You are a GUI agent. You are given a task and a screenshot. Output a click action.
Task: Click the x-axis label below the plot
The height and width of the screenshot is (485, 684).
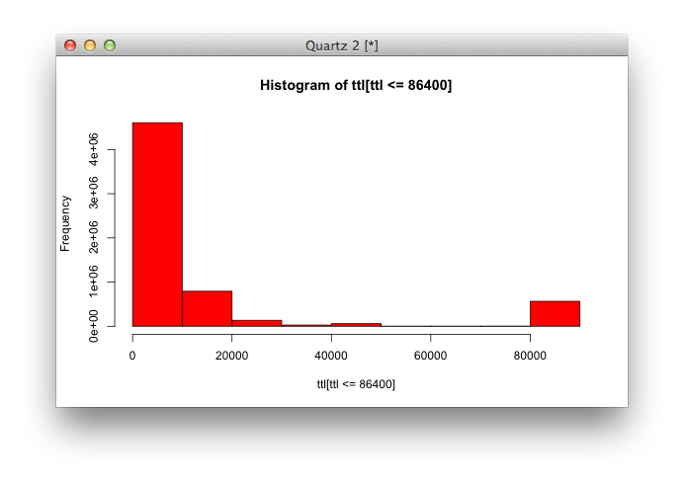(356, 383)
